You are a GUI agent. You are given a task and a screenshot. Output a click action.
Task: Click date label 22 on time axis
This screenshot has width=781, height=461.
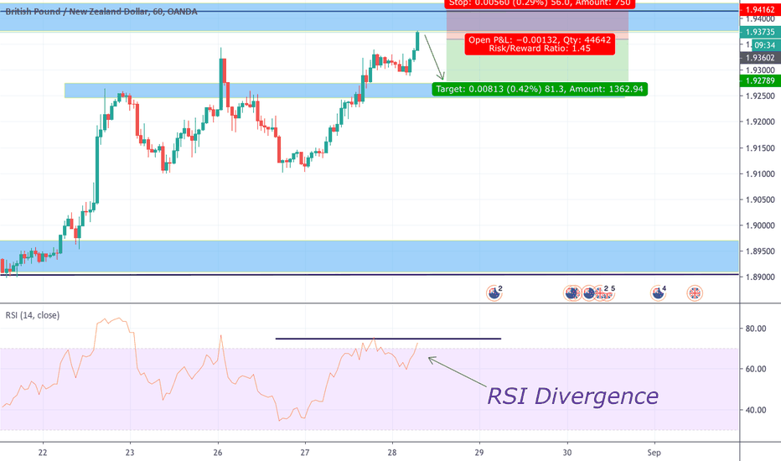(x=43, y=453)
